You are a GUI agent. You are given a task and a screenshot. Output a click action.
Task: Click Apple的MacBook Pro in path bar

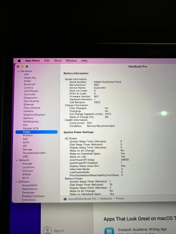pyautogui.click(x=82, y=199)
